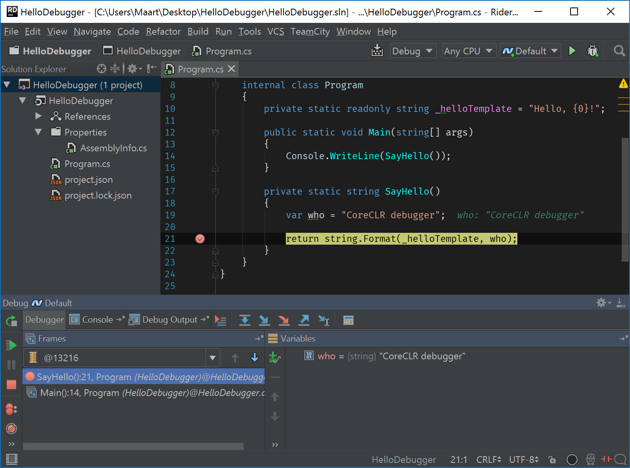Collapse HelloDebugger project node
This screenshot has height=468, width=630.
click(x=22, y=100)
